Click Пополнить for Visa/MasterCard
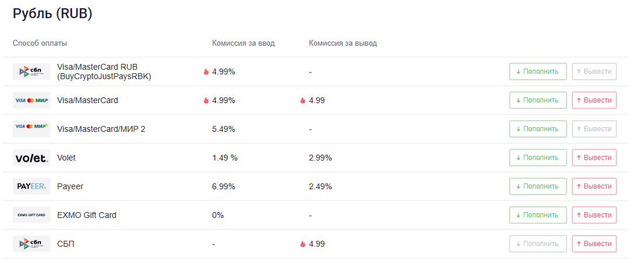The image size is (631, 266). pyautogui.click(x=538, y=100)
